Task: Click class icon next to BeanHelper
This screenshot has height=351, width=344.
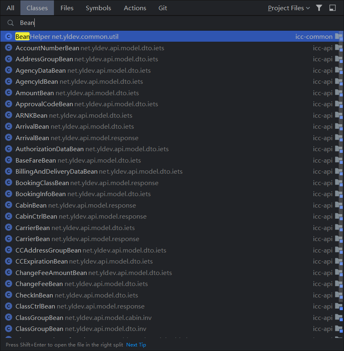Action: click(x=9, y=36)
